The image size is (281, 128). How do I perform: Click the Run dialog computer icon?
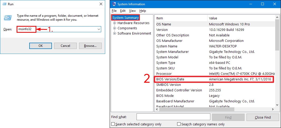[7, 18]
